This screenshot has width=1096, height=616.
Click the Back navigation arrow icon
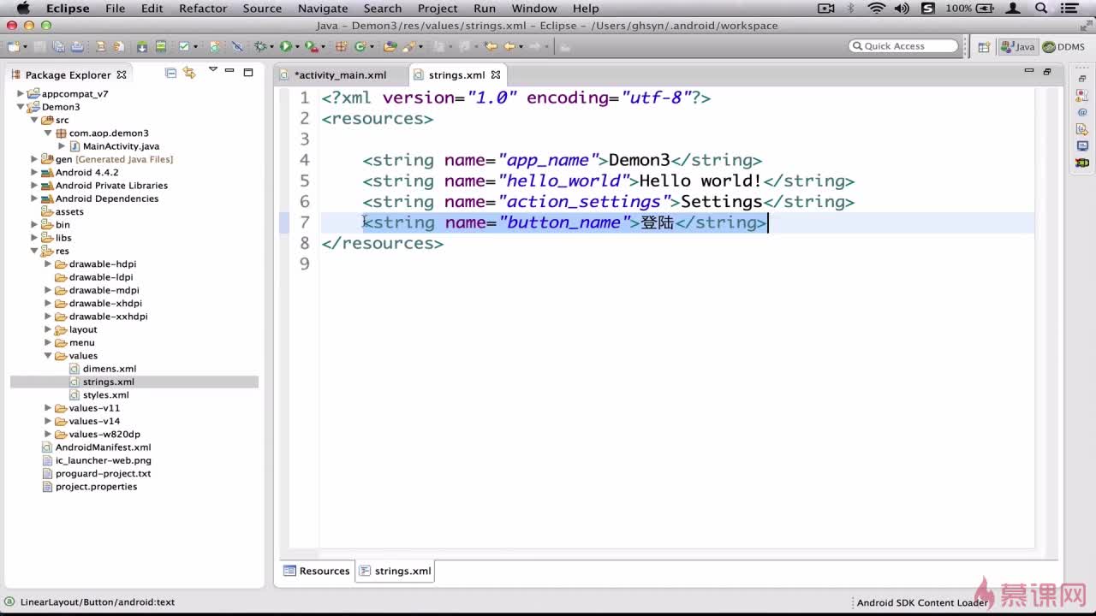509,46
